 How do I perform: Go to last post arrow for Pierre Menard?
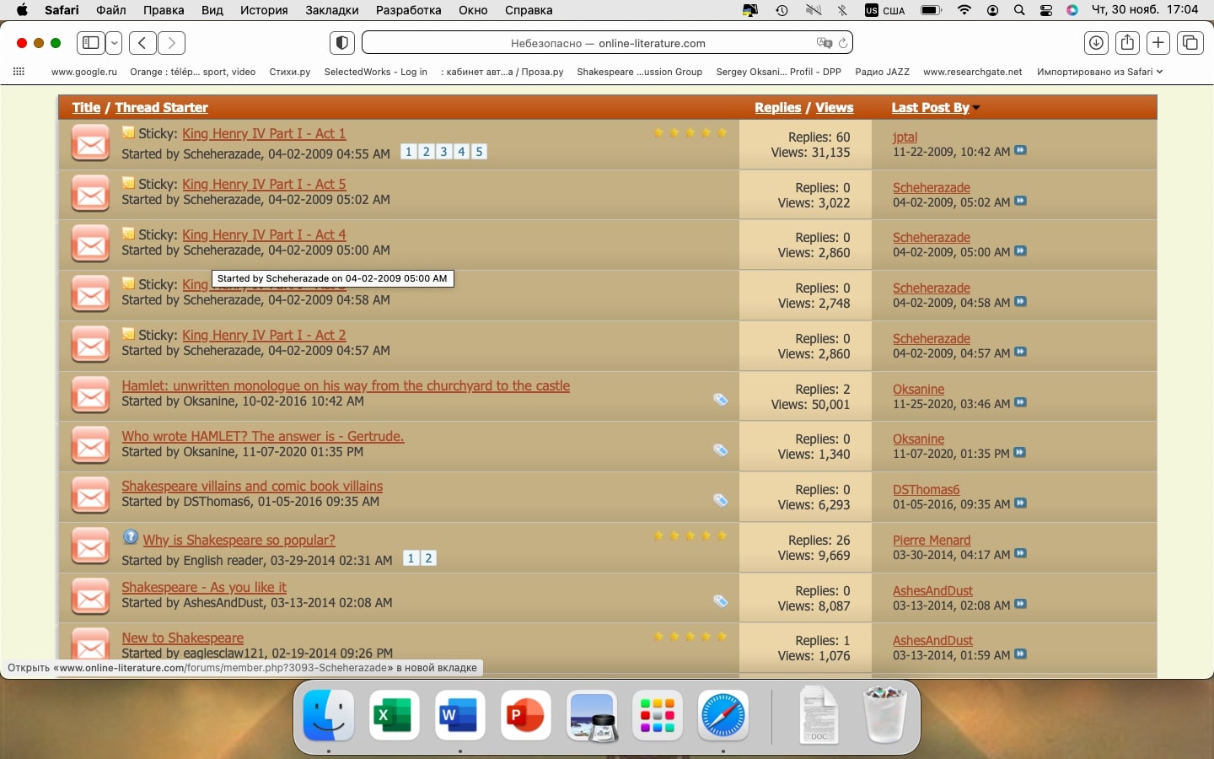click(1021, 553)
